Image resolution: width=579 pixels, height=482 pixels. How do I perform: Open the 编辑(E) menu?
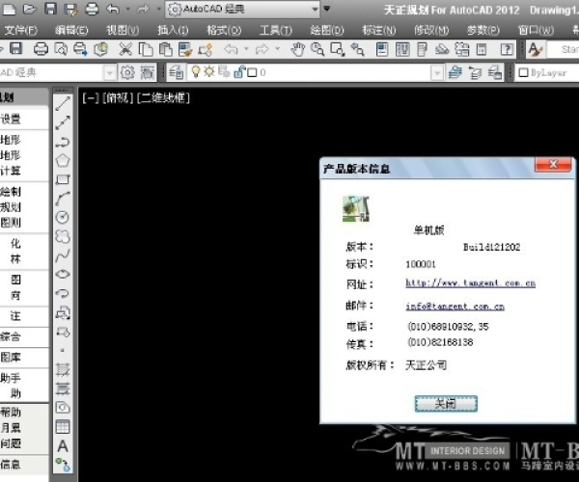click(71, 30)
